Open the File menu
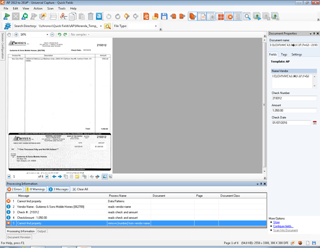This screenshot has height=248, width=320. pos(6,9)
